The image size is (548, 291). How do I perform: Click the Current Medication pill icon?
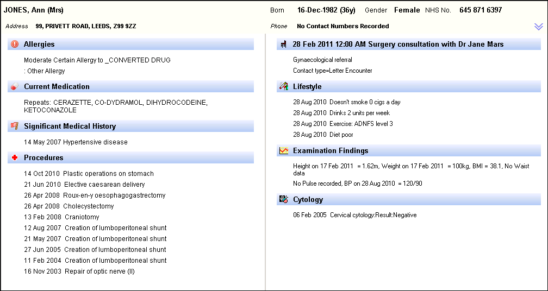15,87
